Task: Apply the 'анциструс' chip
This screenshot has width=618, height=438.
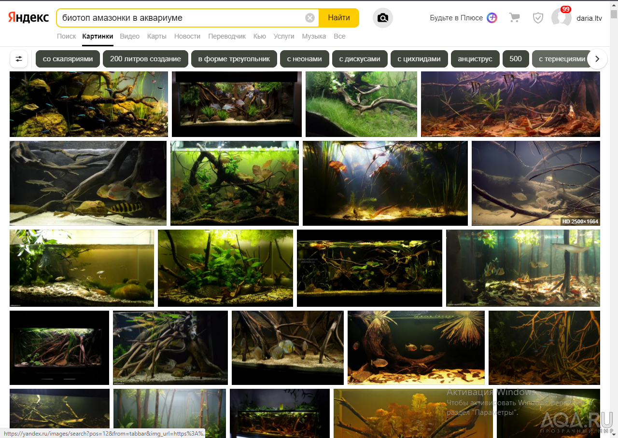Action: pyautogui.click(x=475, y=59)
